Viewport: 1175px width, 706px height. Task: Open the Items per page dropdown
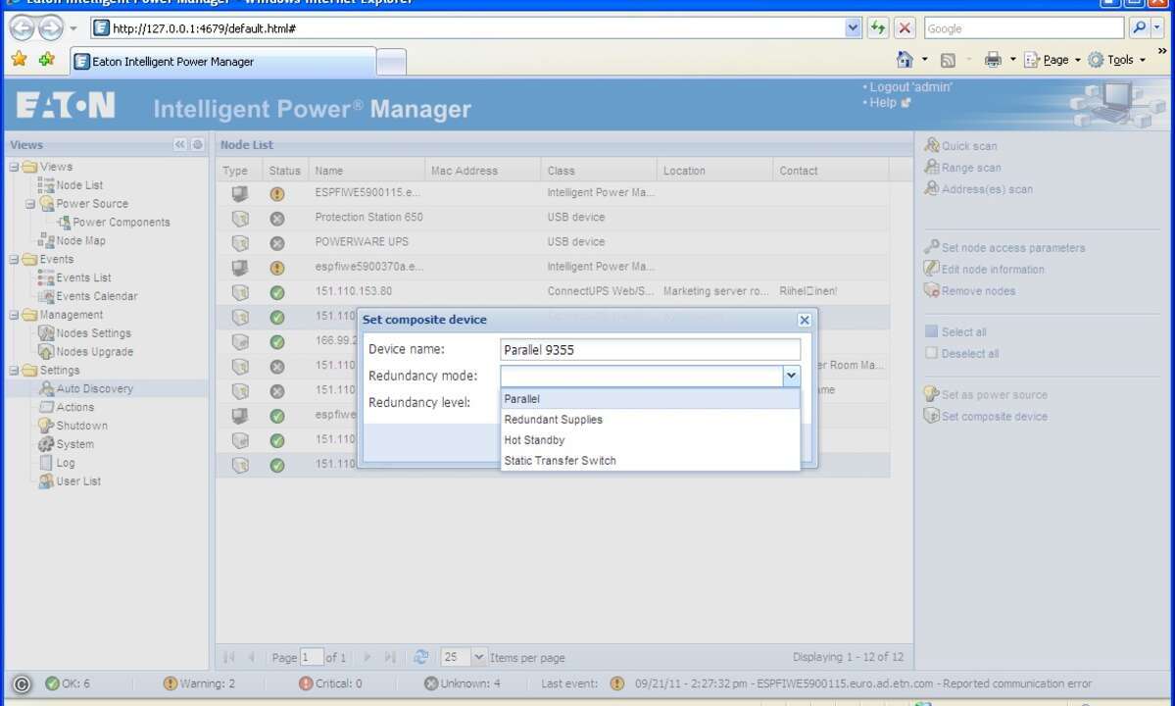pyautogui.click(x=479, y=657)
